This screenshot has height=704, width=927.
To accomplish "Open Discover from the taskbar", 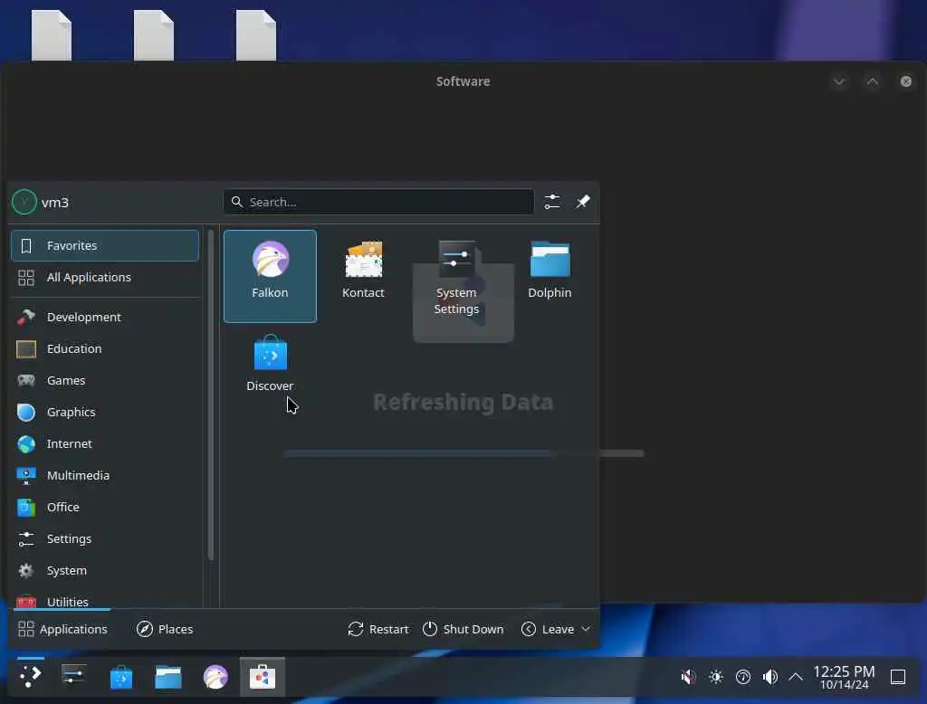I will tap(121, 677).
